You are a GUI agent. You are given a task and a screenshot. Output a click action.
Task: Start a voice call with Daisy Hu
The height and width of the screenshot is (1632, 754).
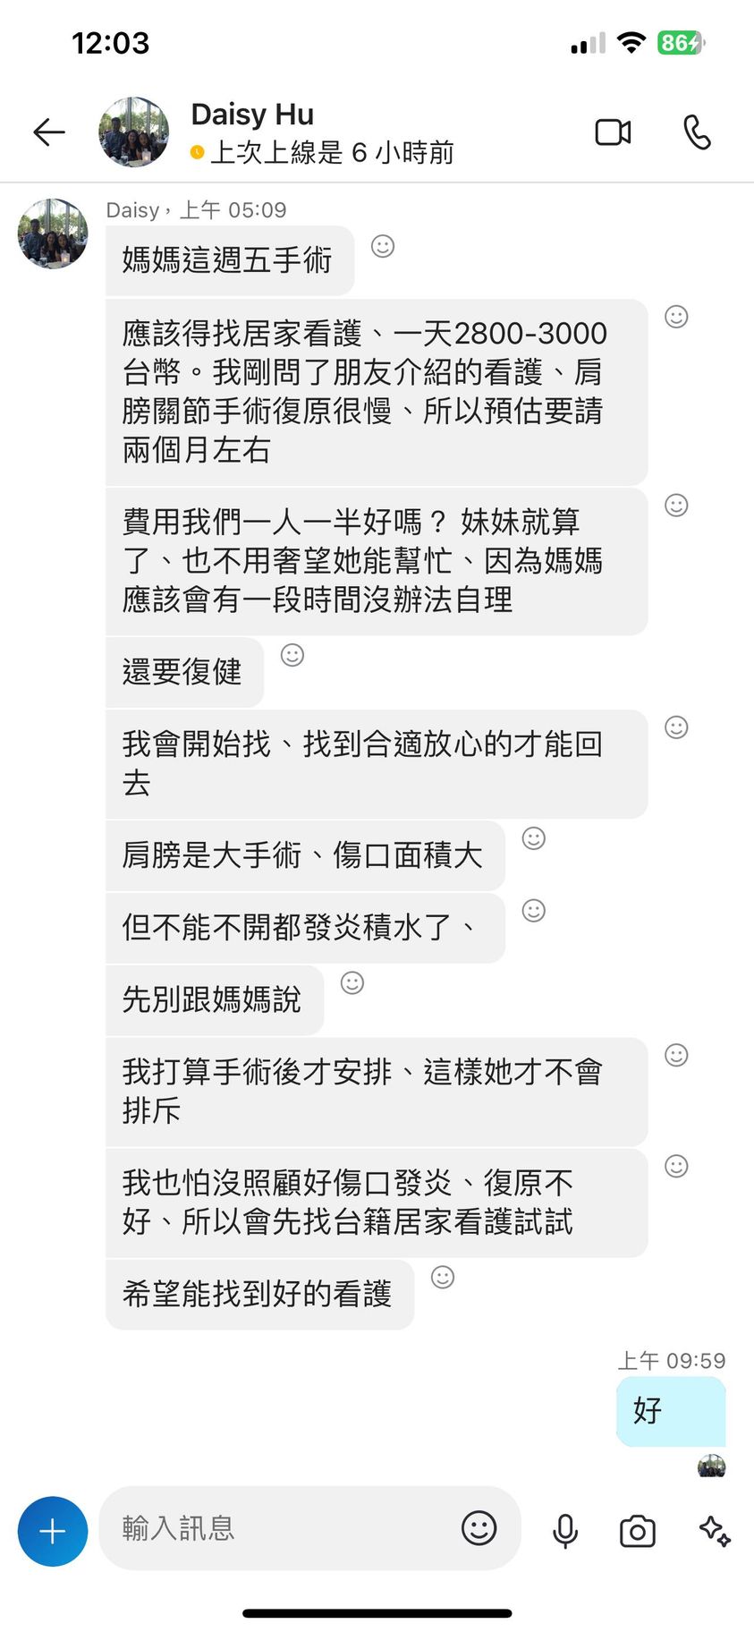click(x=697, y=132)
